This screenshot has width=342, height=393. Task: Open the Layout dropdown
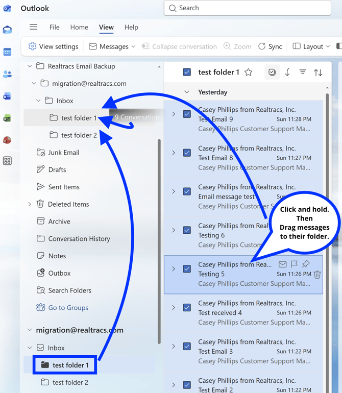click(311, 46)
